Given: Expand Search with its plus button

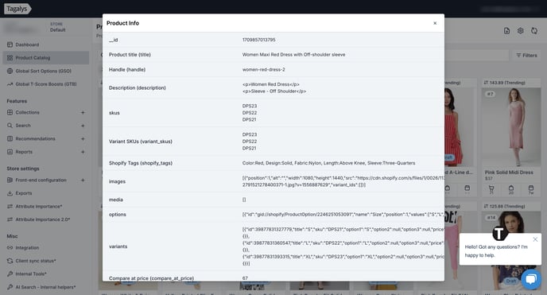Looking at the screenshot, I should coord(83,126).
